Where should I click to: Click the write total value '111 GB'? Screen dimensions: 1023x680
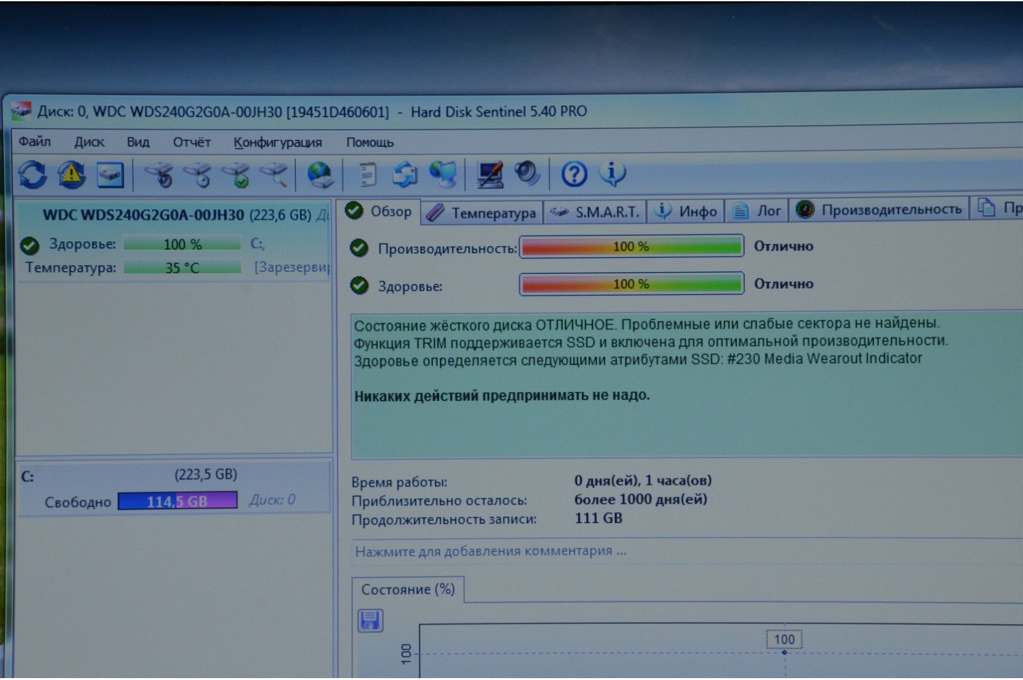[x=598, y=518]
